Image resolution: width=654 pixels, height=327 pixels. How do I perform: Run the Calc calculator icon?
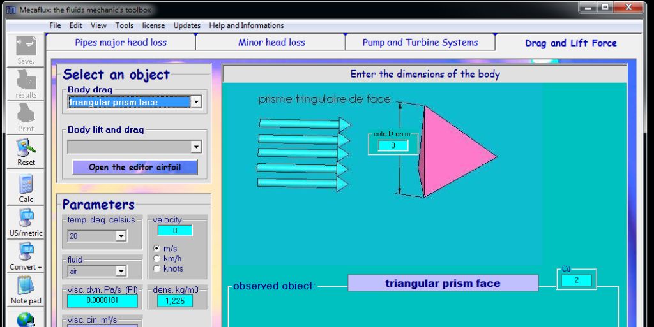(26, 185)
